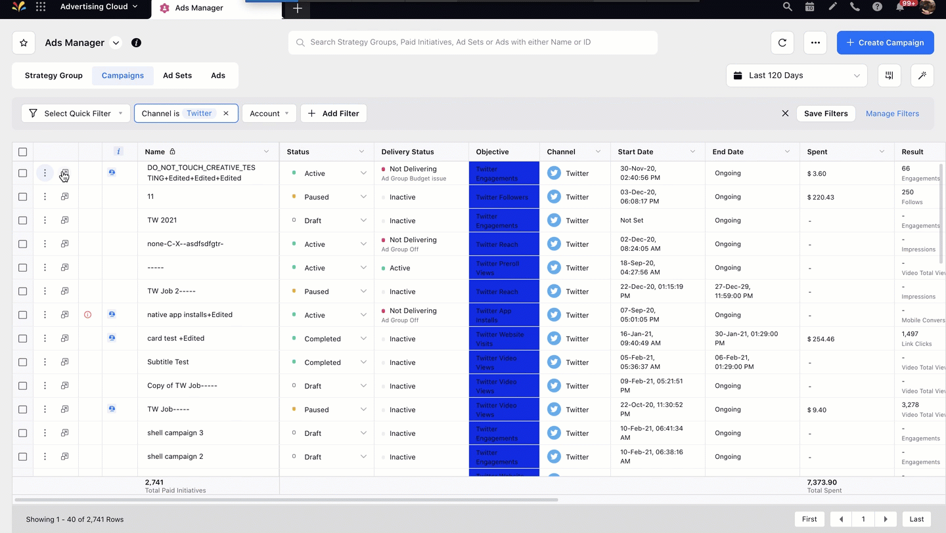946x533 pixels.
Task: Open notifications bell with 99+ badge
Action: (901, 7)
